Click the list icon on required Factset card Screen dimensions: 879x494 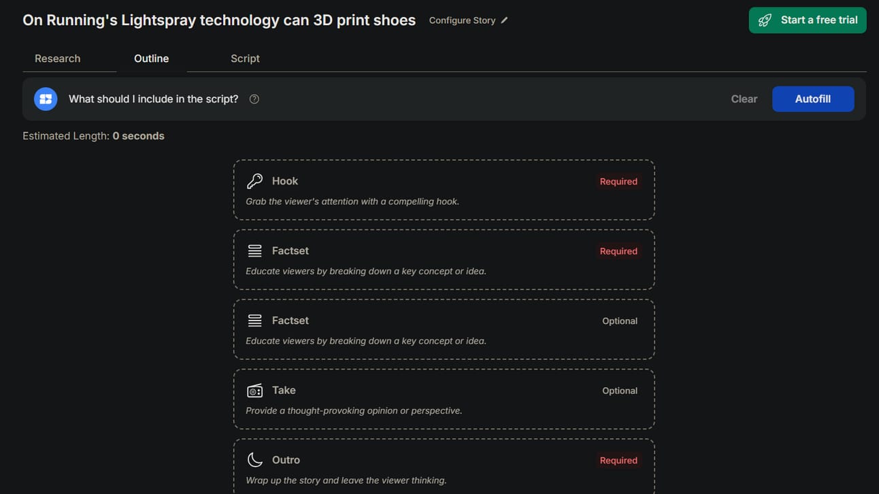tap(254, 251)
